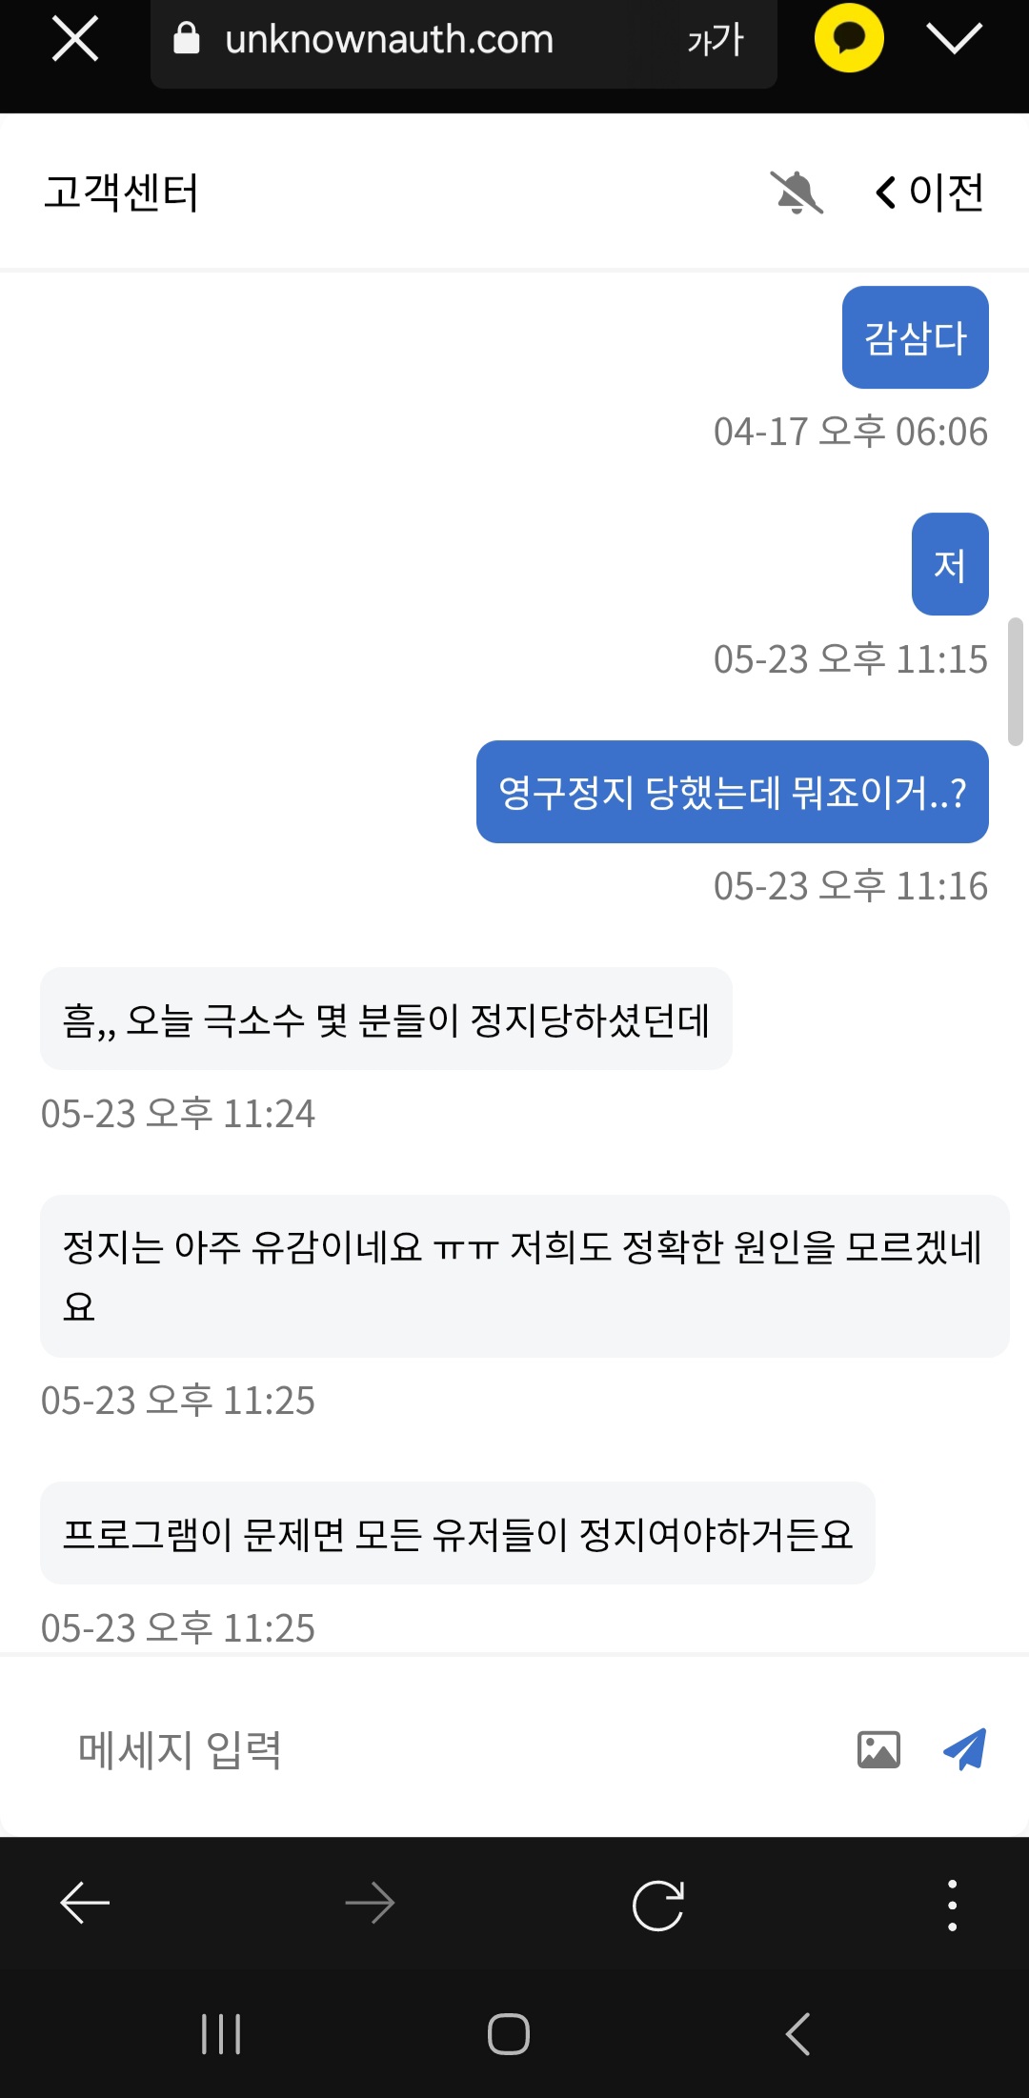The image size is (1029, 2098).
Task: Open the 가가 font size control
Action: tap(715, 40)
